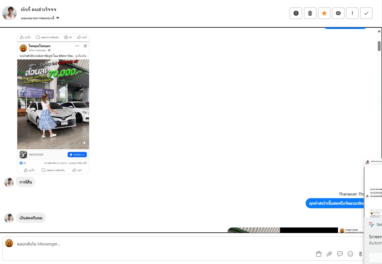The width and height of the screenshot is (382, 264).
Task: Open the emoji picker smiley icon
Action: (x=350, y=254)
